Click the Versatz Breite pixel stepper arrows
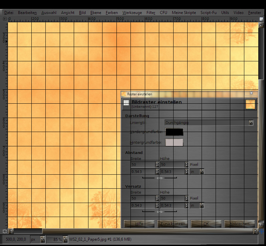Image resolution: width=266 pixels, height=246 pixels. 157,198
